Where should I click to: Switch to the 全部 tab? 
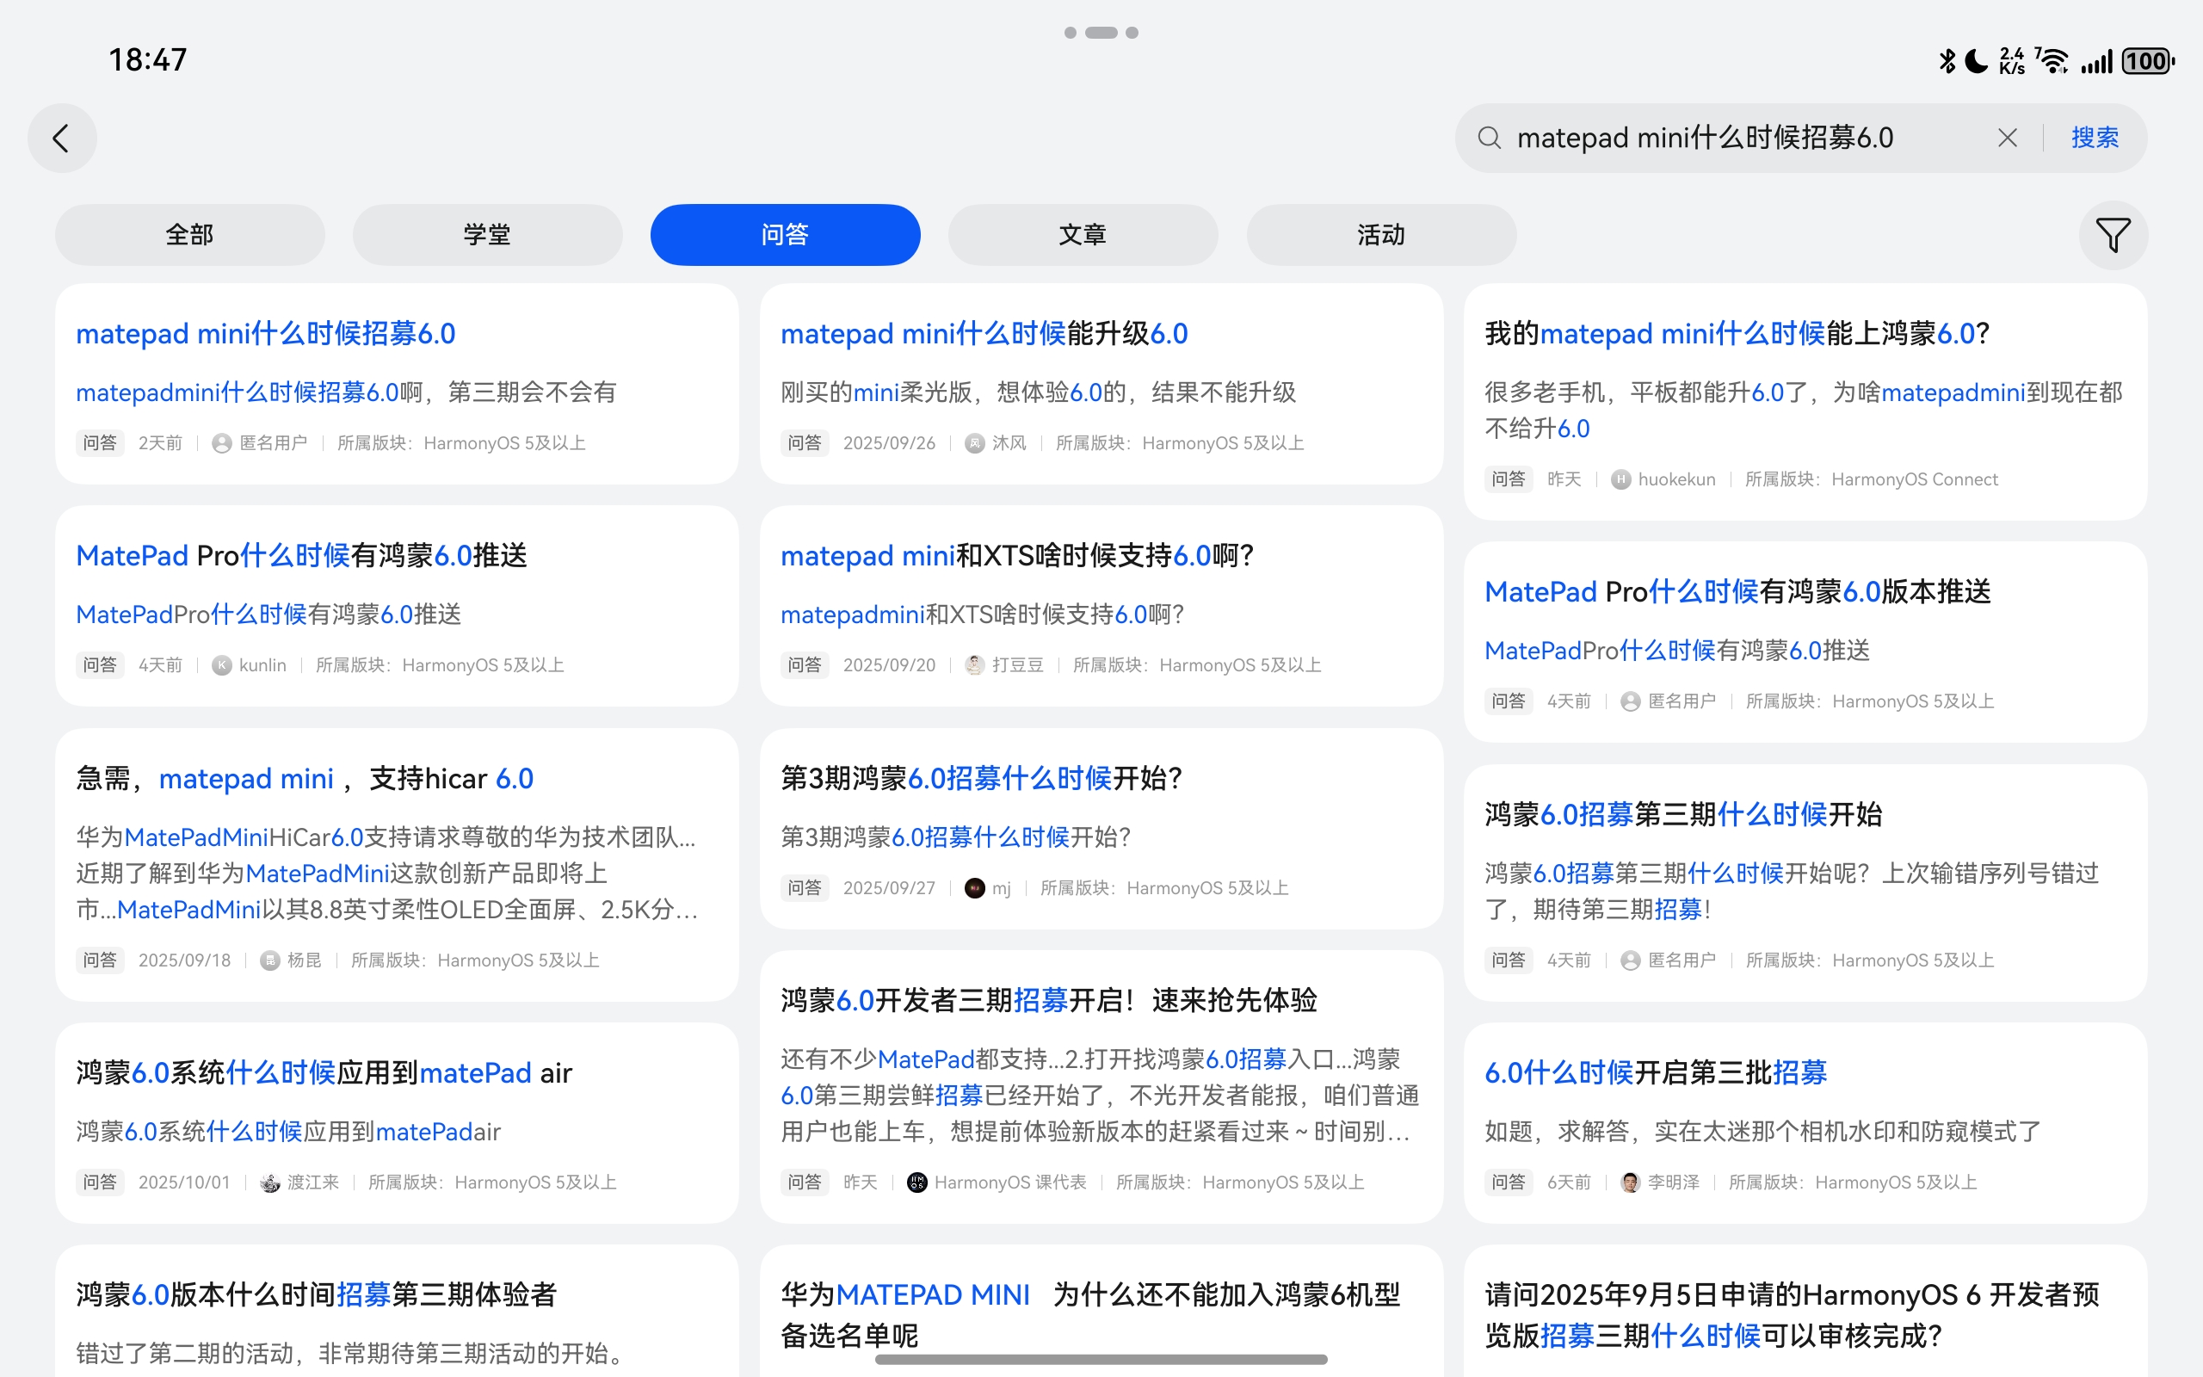click(189, 235)
